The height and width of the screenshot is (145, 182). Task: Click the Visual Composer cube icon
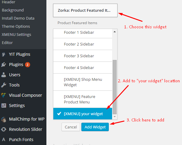(x=4, y=95)
